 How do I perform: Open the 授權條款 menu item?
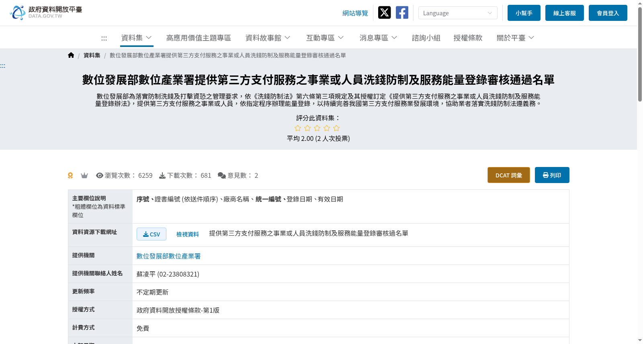point(468,38)
